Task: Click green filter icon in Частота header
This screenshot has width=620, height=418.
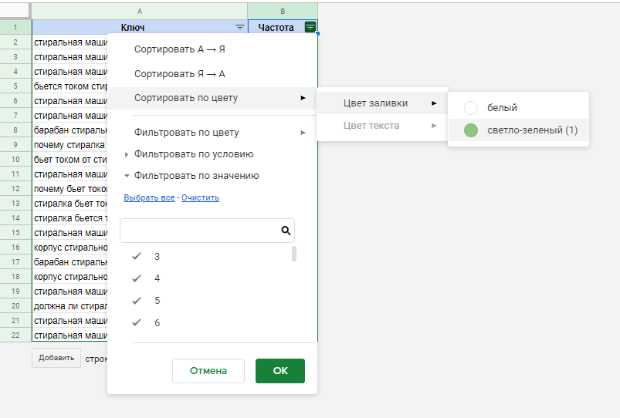Action: click(x=310, y=27)
